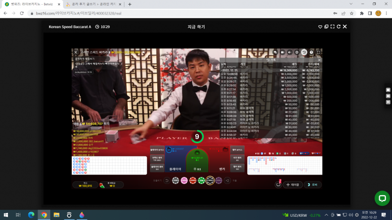Select the green 25k chip
392x220 pixels.
(201, 180)
